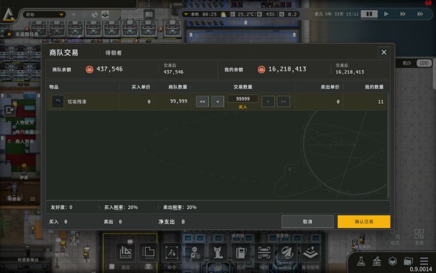Open the region dropdown at top-left
This screenshot has width=436, height=273.
pos(44,15)
